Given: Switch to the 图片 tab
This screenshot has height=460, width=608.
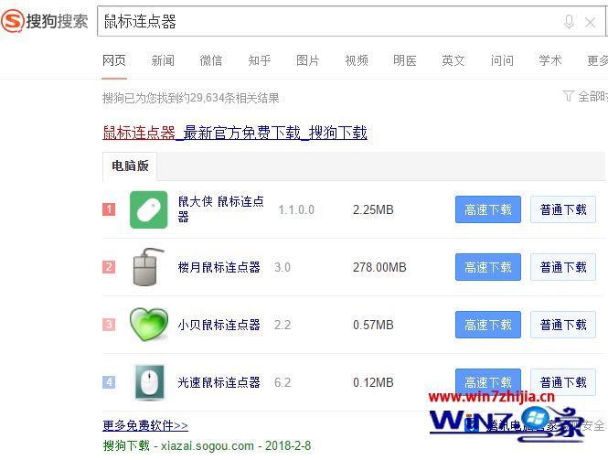Looking at the screenshot, I should [308, 60].
